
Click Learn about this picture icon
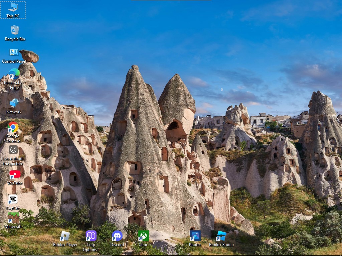tap(13, 150)
